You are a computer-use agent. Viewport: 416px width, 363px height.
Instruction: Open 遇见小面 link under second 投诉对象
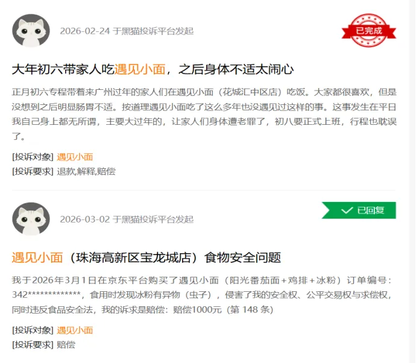coord(75,330)
